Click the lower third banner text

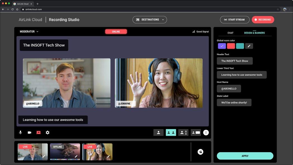point(53,120)
